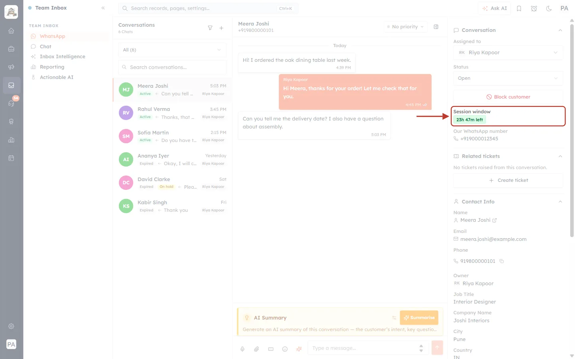Screen dimensions: 575x359
Task: Click the megaphone campaigns icon in left rail
Action: 11,67
